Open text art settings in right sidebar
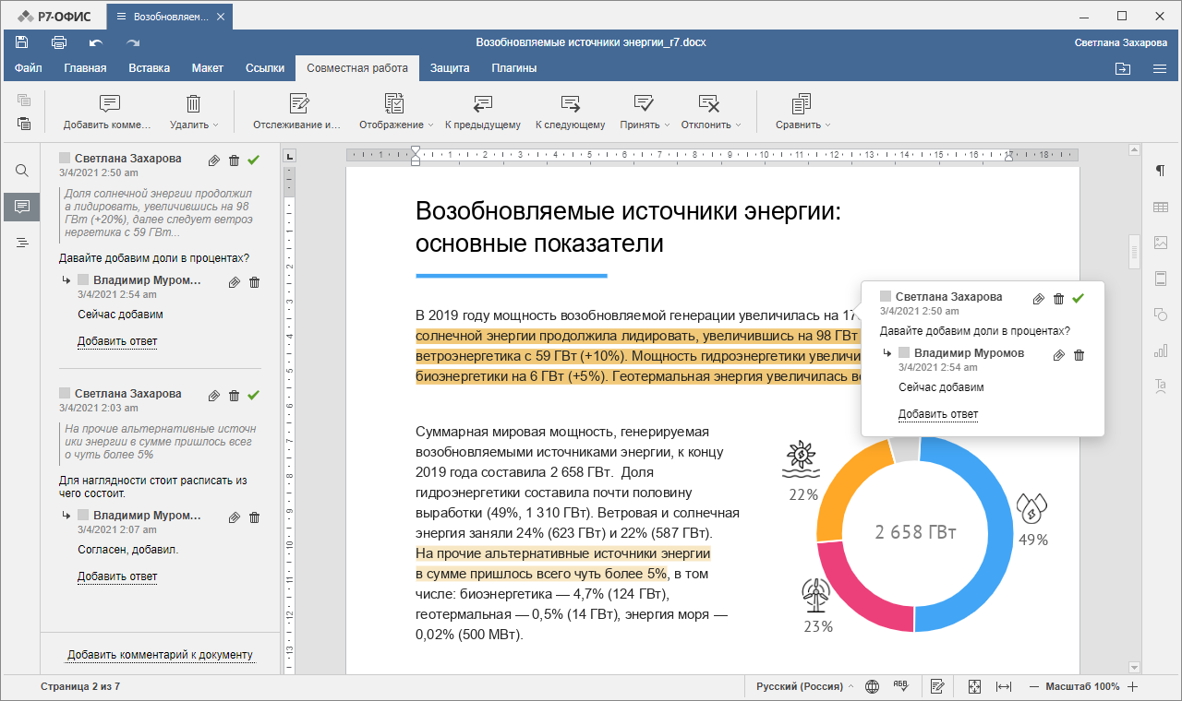The image size is (1182, 701). point(1161,386)
